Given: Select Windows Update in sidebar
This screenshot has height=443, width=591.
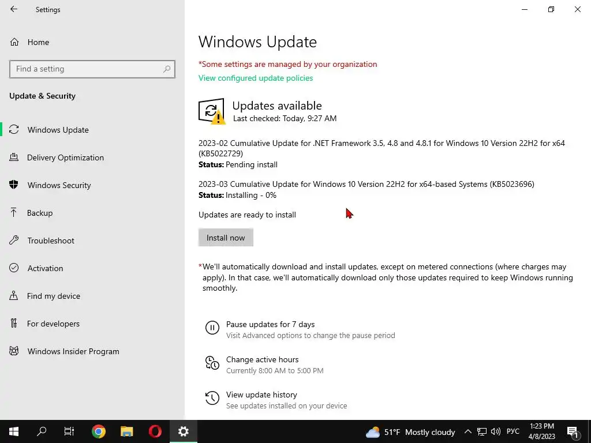Looking at the screenshot, I should point(92,130).
